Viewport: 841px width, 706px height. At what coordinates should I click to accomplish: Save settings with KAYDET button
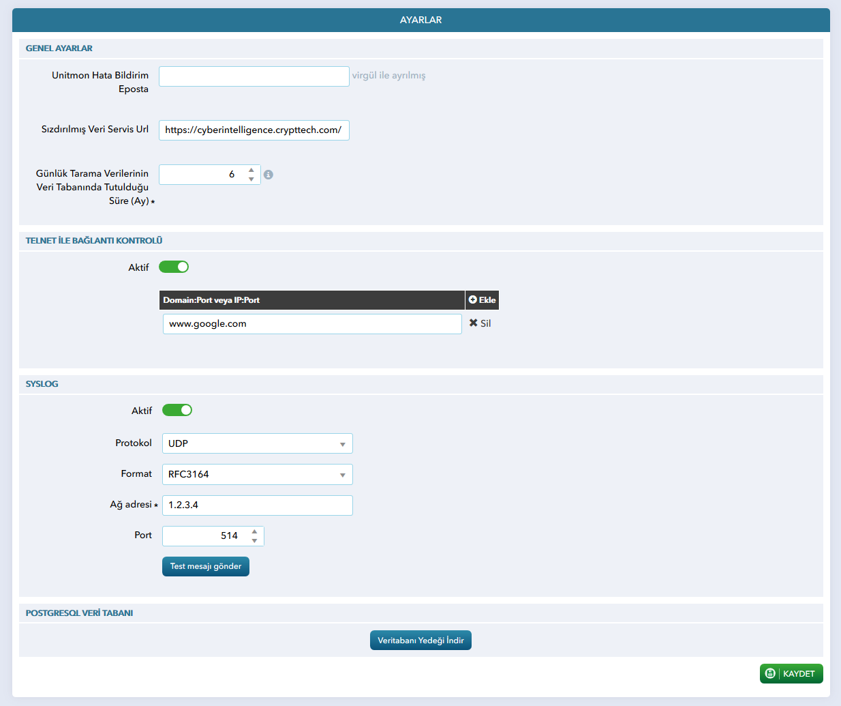pyautogui.click(x=791, y=673)
